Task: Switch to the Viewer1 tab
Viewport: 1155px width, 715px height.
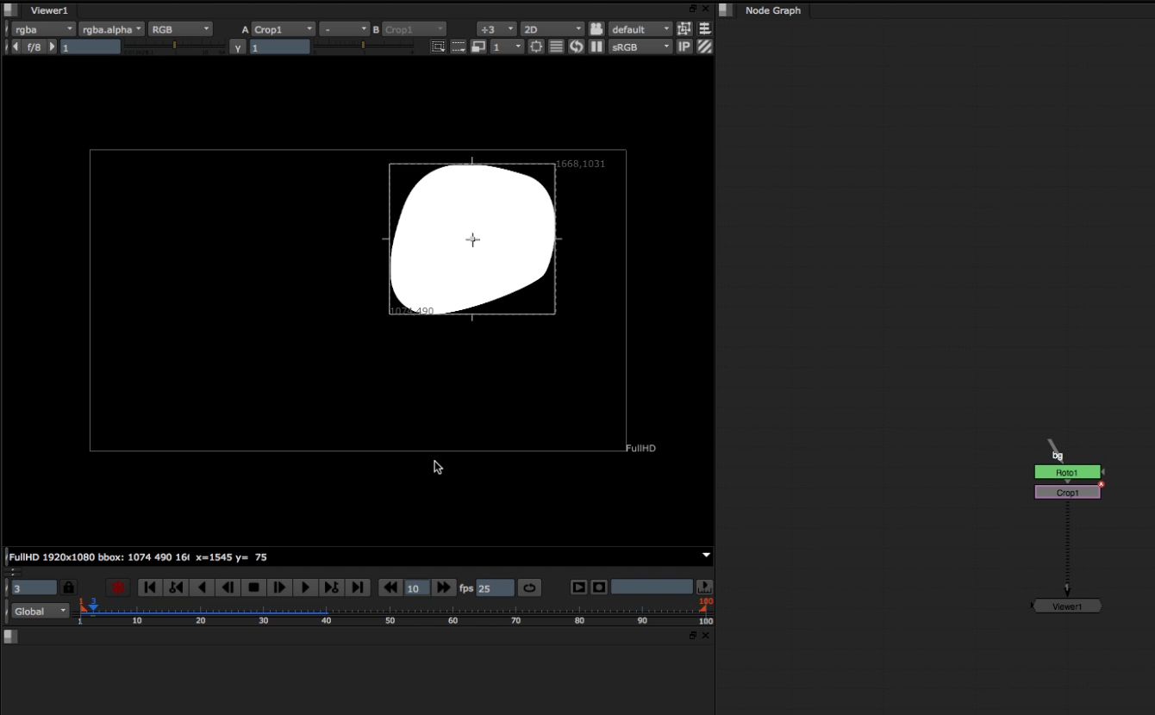Action: tap(48, 10)
